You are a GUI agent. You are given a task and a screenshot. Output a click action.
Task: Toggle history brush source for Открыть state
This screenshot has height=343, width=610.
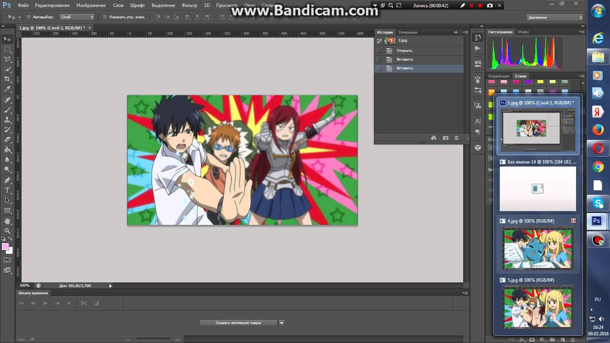point(379,50)
